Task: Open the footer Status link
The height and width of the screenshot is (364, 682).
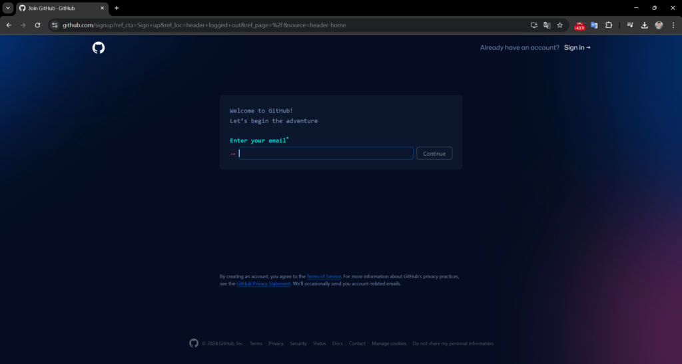Action: (319, 343)
